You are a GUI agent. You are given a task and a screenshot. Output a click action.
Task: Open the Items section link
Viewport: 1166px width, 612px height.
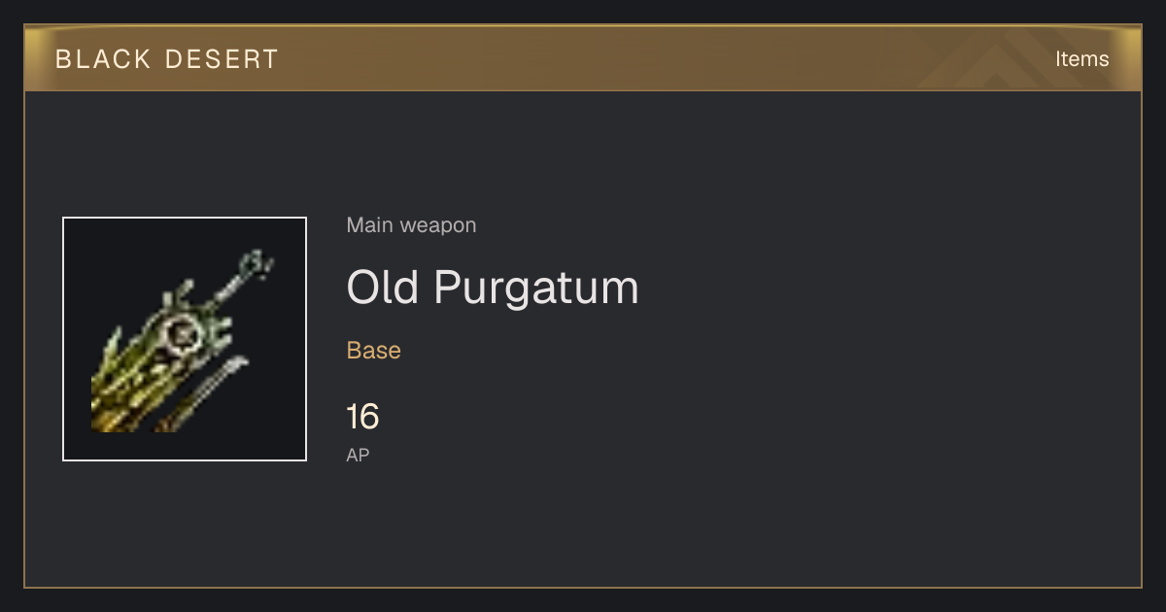tap(1081, 59)
